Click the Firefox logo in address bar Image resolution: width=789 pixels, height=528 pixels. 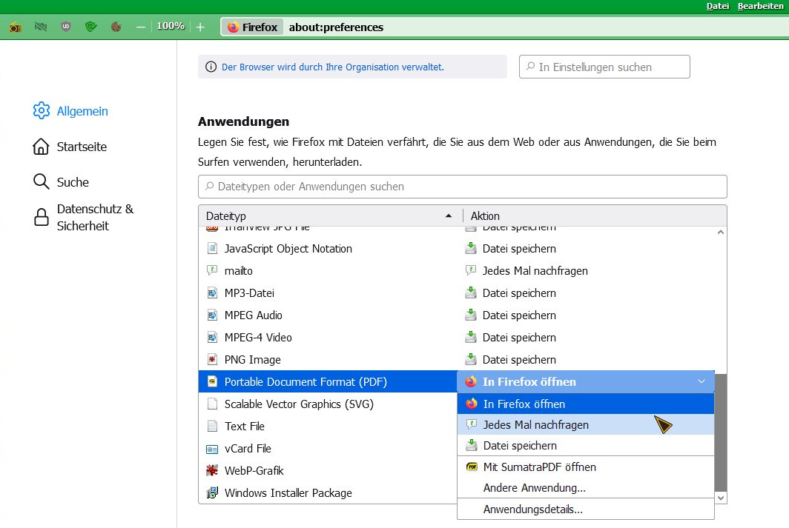pyautogui.click(x=233, y=27)
